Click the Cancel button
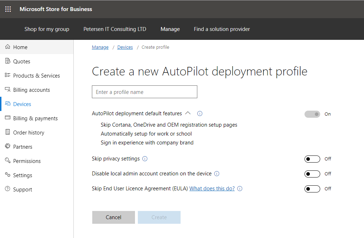This screenshot has height=238, width=364. tap(114, 217)
